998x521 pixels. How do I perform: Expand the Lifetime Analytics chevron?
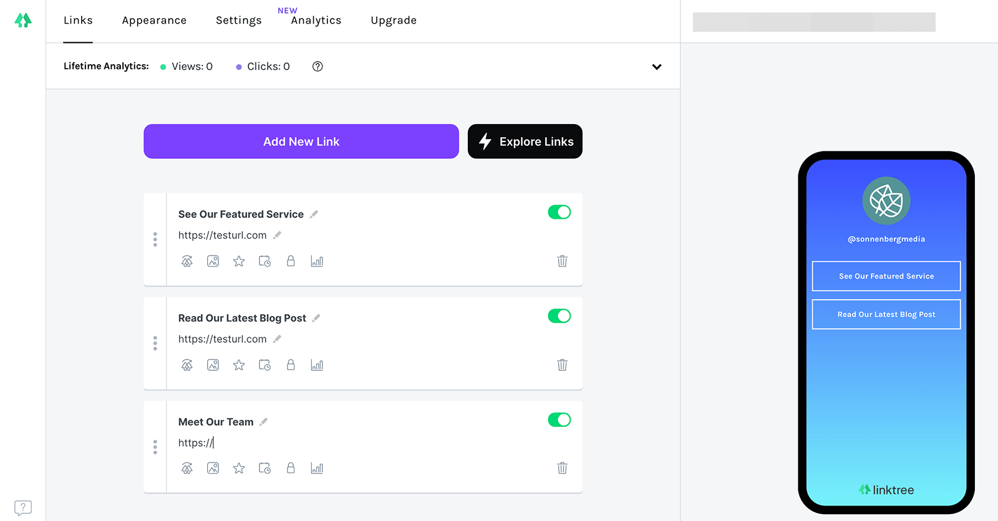pos(657,67)
